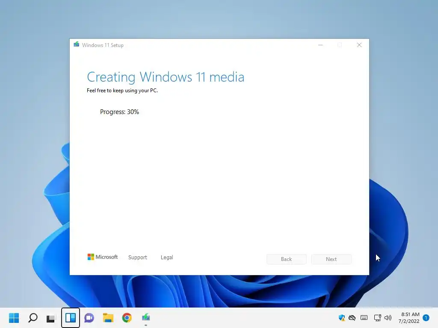
Task: Select Windows 11 Setup taskbar icon
Action: click(x=146, y=317)
